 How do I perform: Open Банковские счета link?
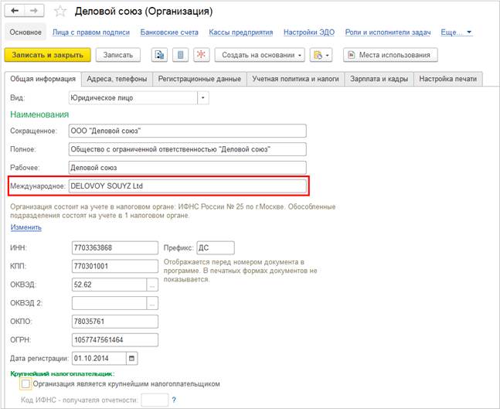(x=169, y=32)
